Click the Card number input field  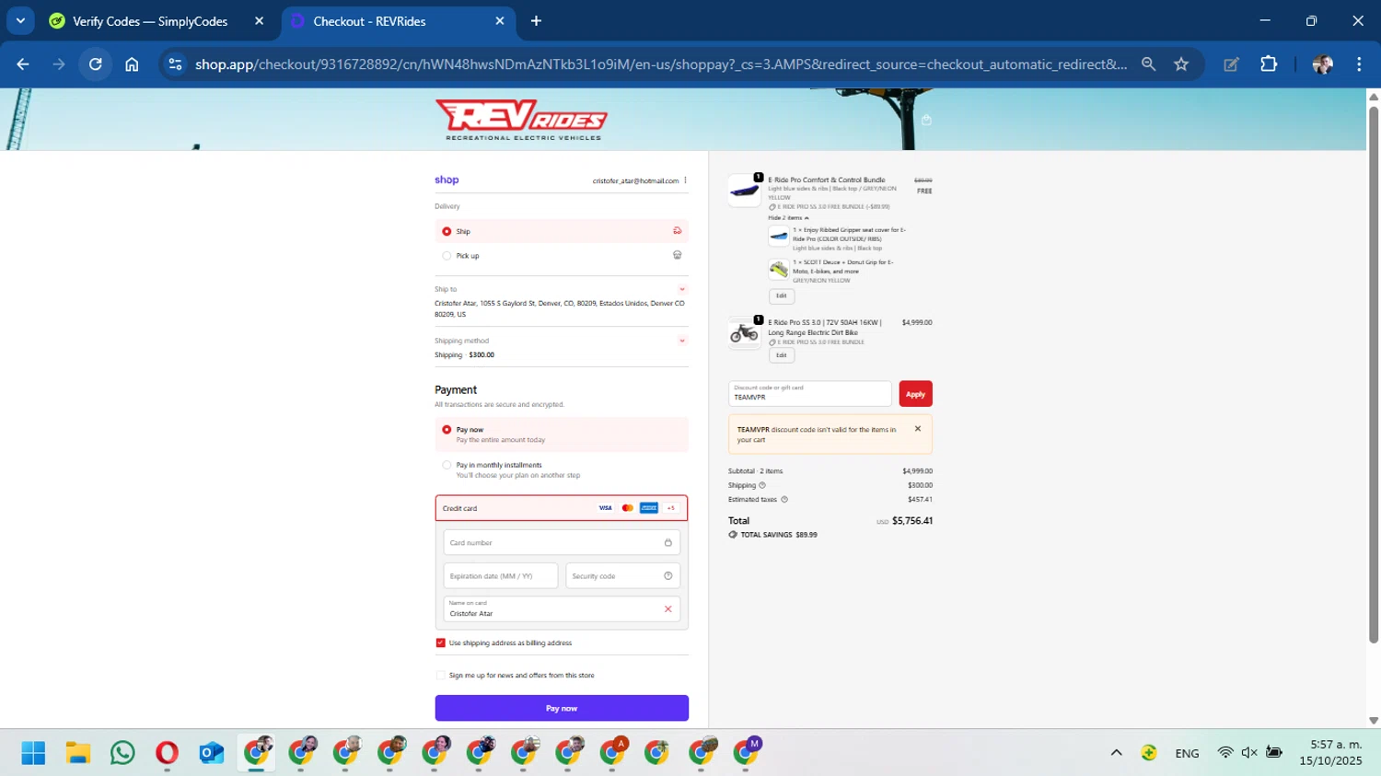point(562,542)
